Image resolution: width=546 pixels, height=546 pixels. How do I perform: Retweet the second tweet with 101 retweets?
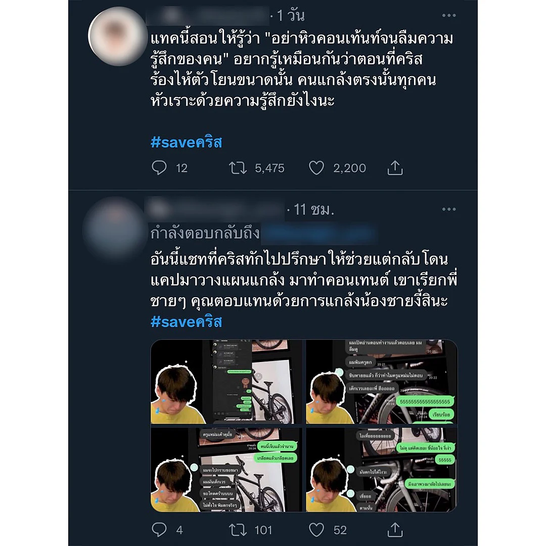[238, 530]
